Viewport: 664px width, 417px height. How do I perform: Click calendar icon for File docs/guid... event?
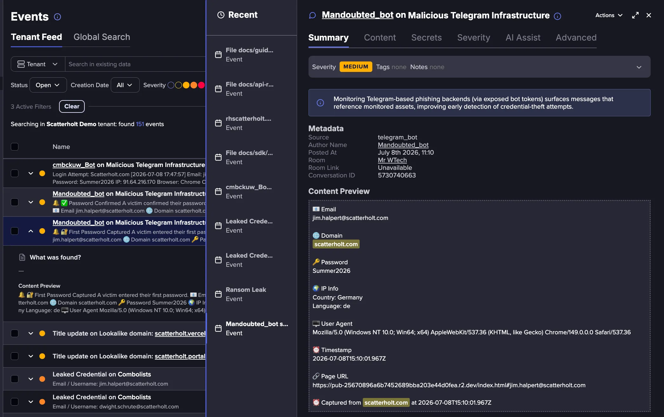218,55
